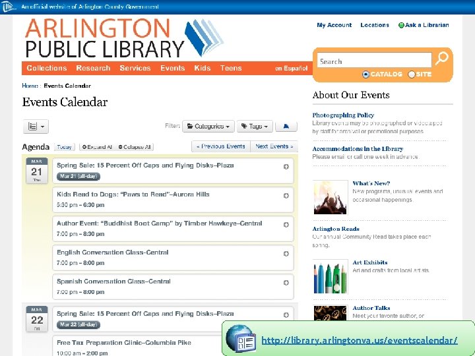Click the Arlington Public Library logo
Screen dimensions: 475x356
click(x=124, y=38)
